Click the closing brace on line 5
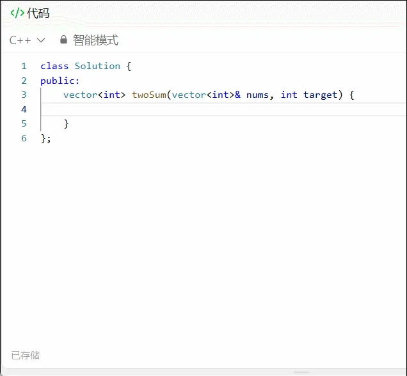The height and width of the screenshot is (376, 407). click(66, 124)
